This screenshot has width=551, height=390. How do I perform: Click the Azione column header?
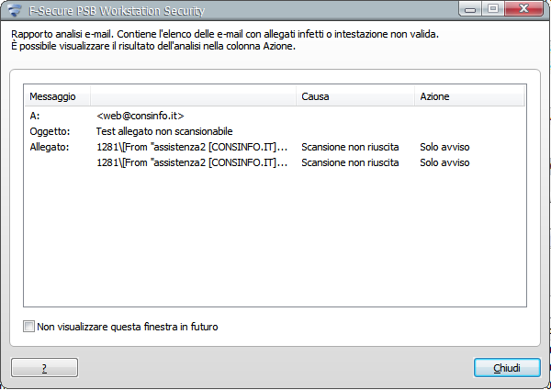(468, 96)
